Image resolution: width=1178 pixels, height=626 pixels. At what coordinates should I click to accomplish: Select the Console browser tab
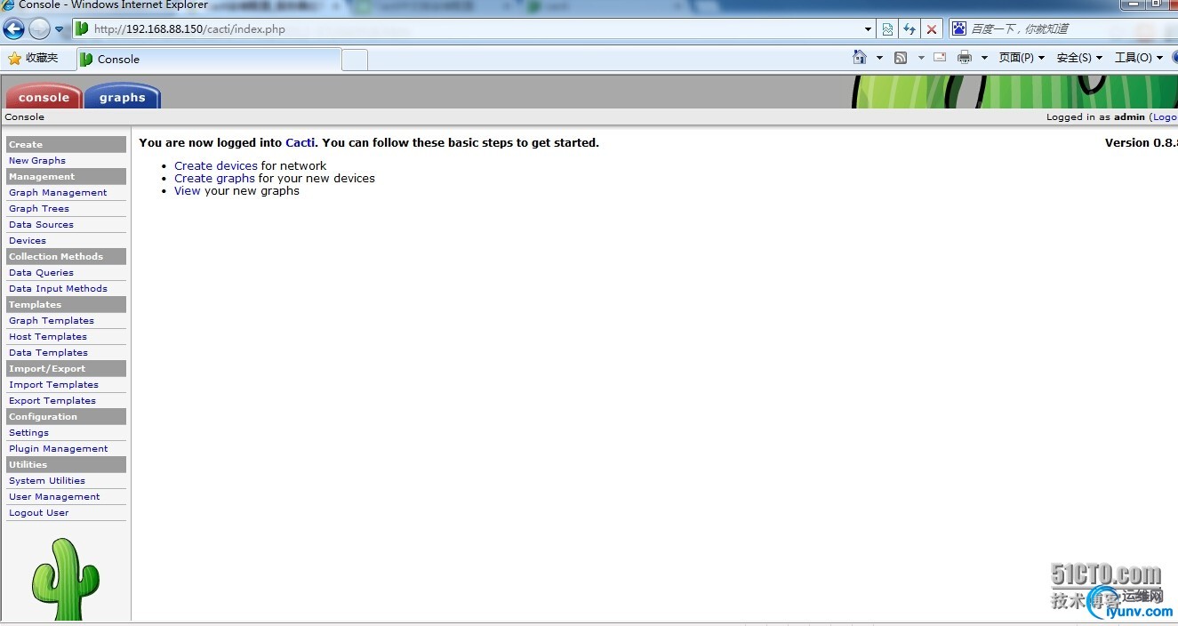click(209, 60)
